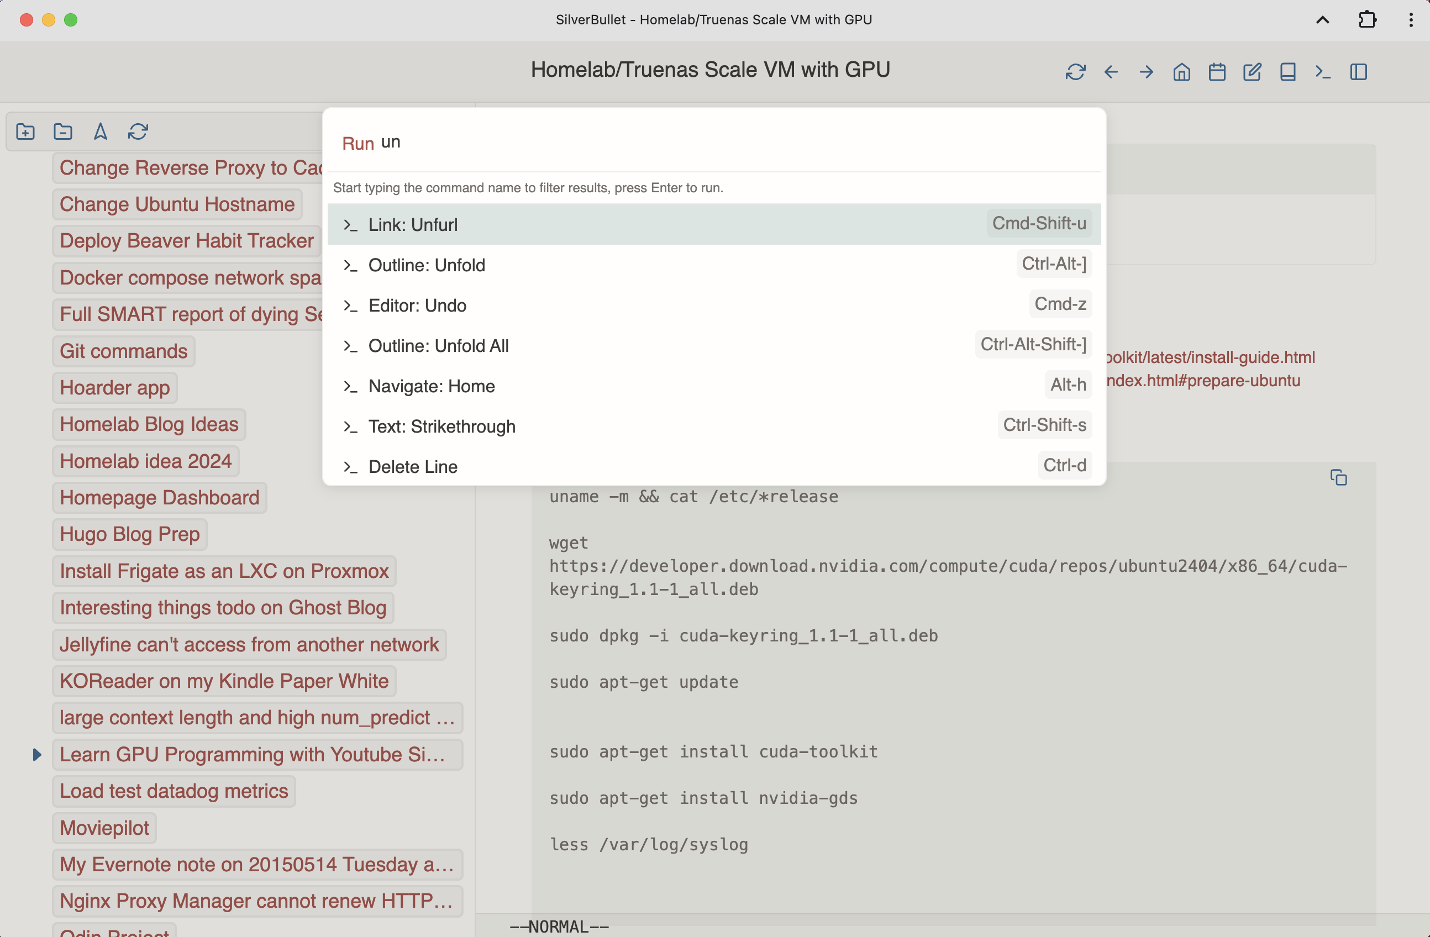Open Nginx Proxy Manager page
The height and width of the screenshot is (937, 1430).
pyautogui.click(x=257, y=901)
